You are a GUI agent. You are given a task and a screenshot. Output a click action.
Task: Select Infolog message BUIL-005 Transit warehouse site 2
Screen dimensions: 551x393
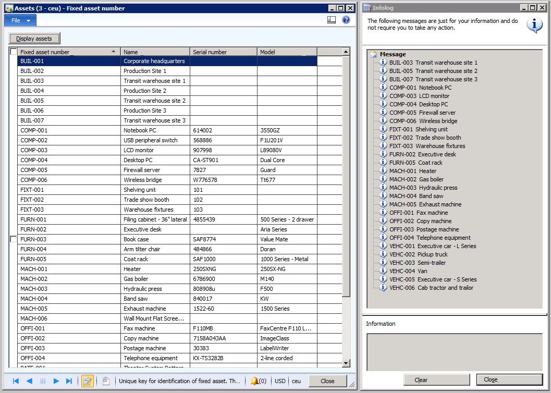tap(433, 71)
